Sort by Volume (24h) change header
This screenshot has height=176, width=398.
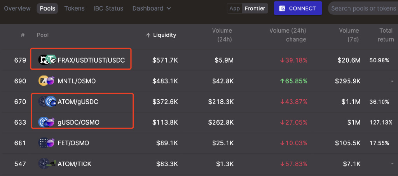pyautogui.click(x=288, y=35)
